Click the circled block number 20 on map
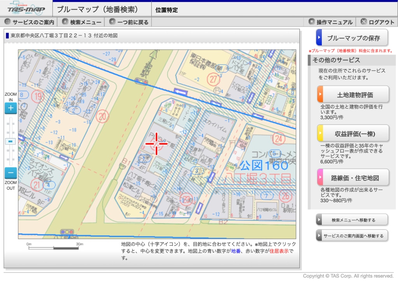Screen dimensions: 398x302 (102, 116)
